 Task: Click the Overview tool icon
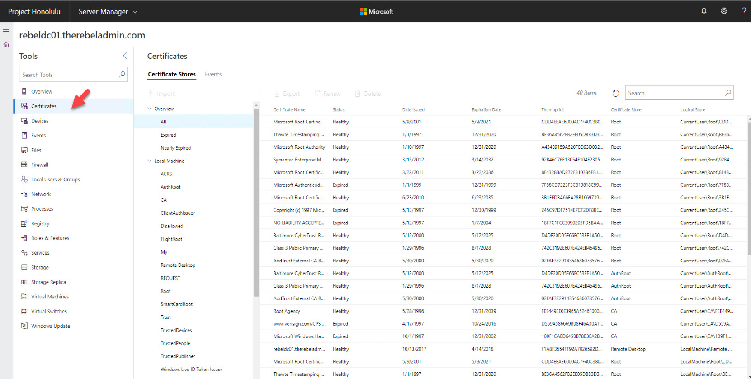point(24,91)
